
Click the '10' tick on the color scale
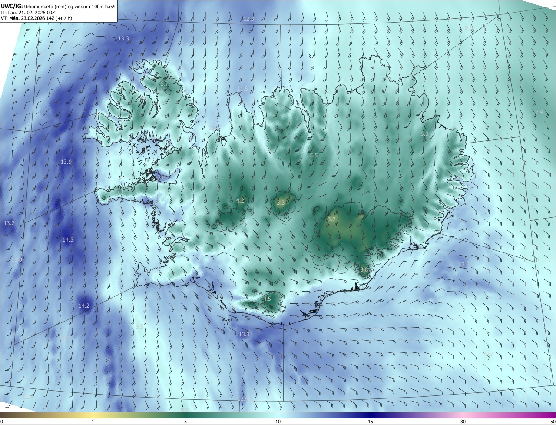(278, 422)
